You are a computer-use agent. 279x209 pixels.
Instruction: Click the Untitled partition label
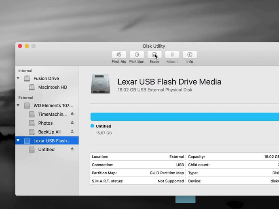click(x=104, y=126)
